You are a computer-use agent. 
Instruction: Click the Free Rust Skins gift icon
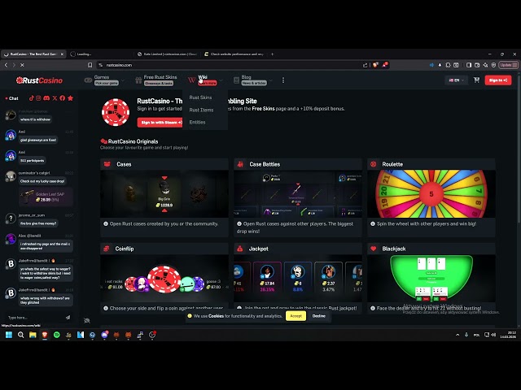(x=138, y=80)
